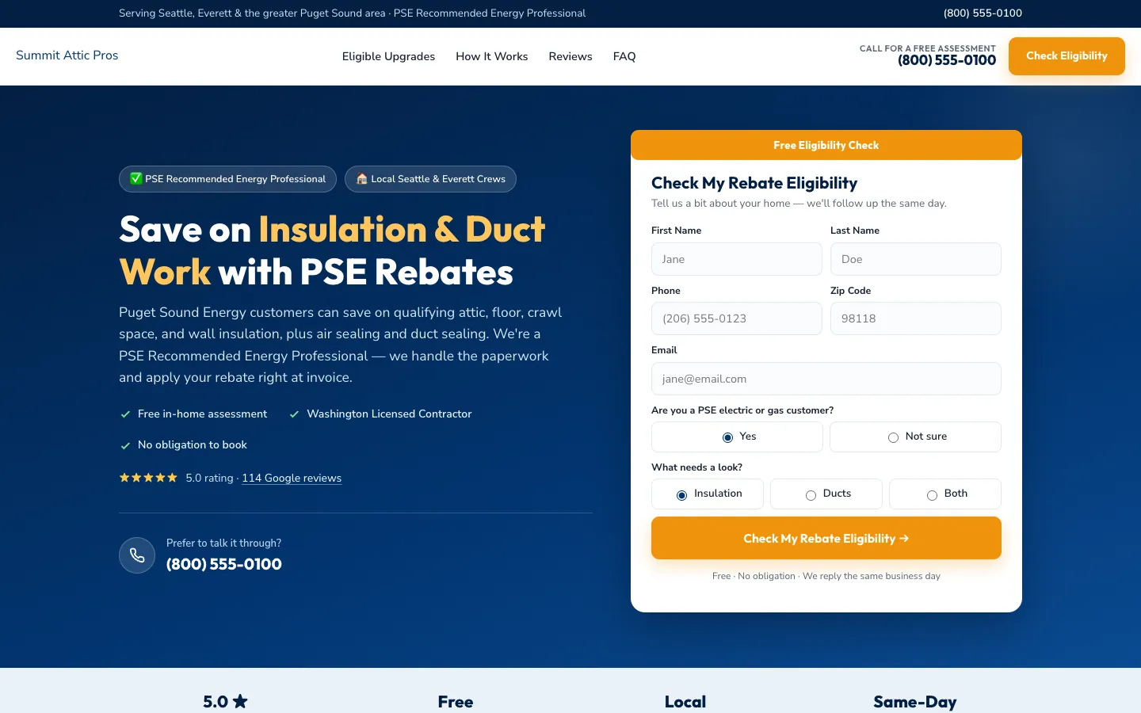The image size is (1141, 713).
Task: Click the Check My Rebate Eligibility heading
Action: (754, 183)
